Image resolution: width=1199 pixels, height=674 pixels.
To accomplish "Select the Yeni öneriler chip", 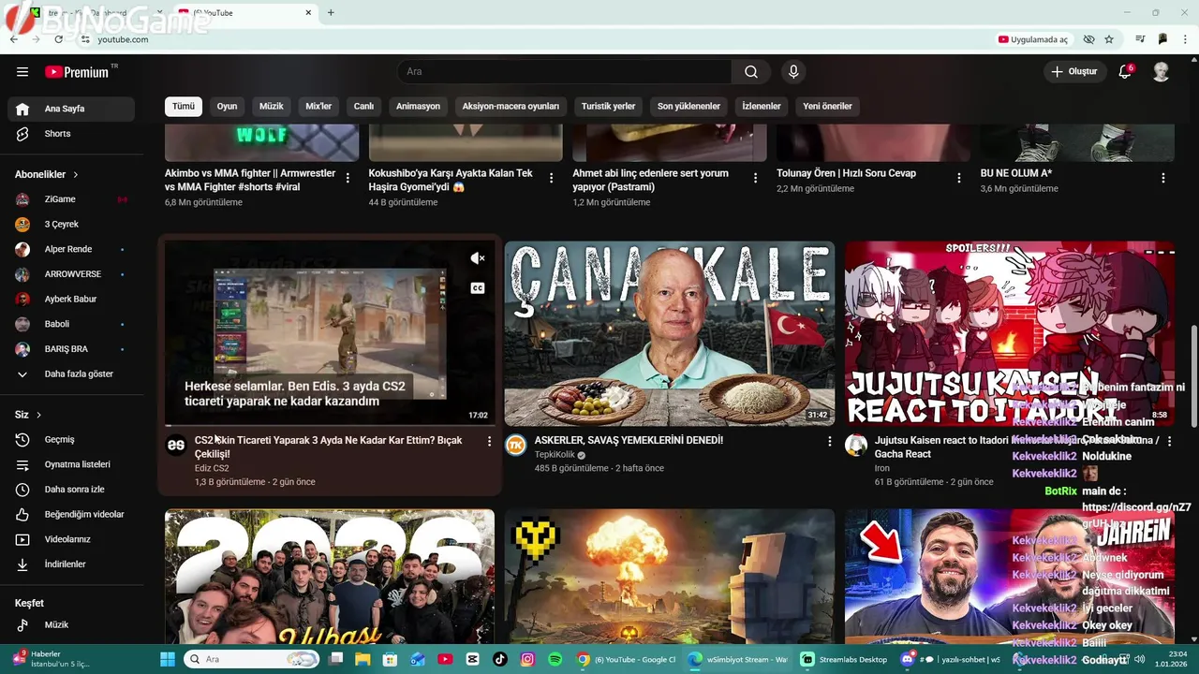I will [827, 106].
